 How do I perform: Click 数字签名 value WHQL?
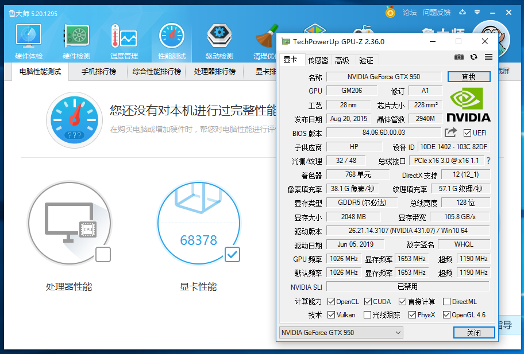[464, 244]
